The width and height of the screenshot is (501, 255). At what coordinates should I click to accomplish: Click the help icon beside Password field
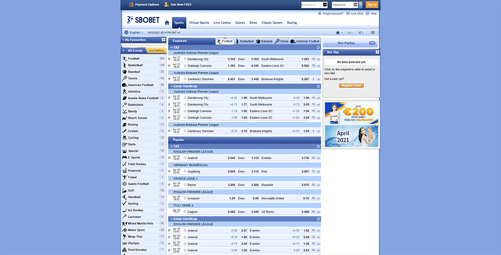click(x=361, y=5)
